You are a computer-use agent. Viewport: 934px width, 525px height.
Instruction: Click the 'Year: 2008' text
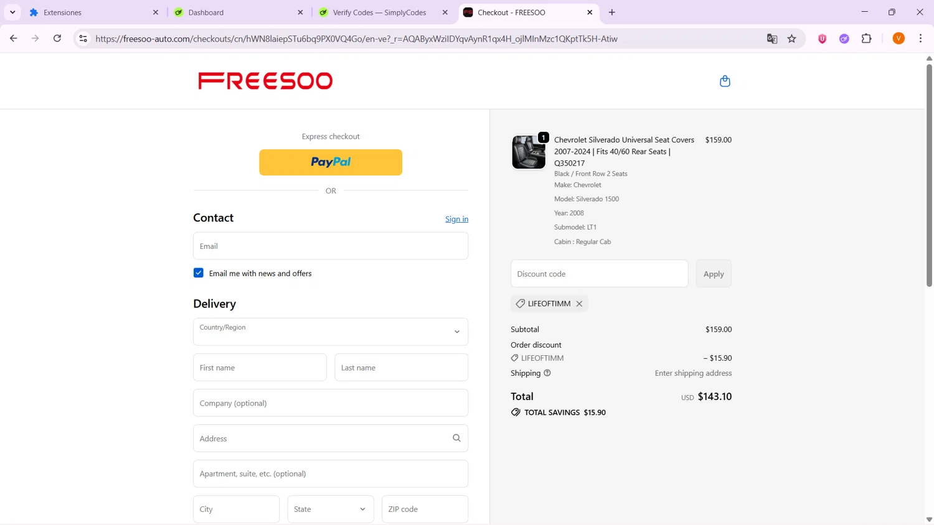569,213
